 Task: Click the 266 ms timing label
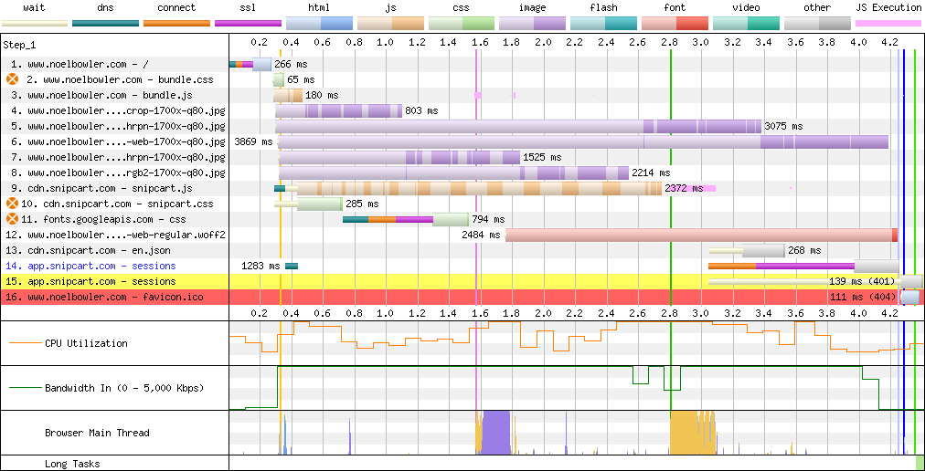coord(291,64)
